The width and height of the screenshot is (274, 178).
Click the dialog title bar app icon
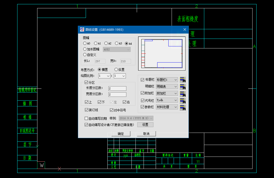(x=82, y=30)
